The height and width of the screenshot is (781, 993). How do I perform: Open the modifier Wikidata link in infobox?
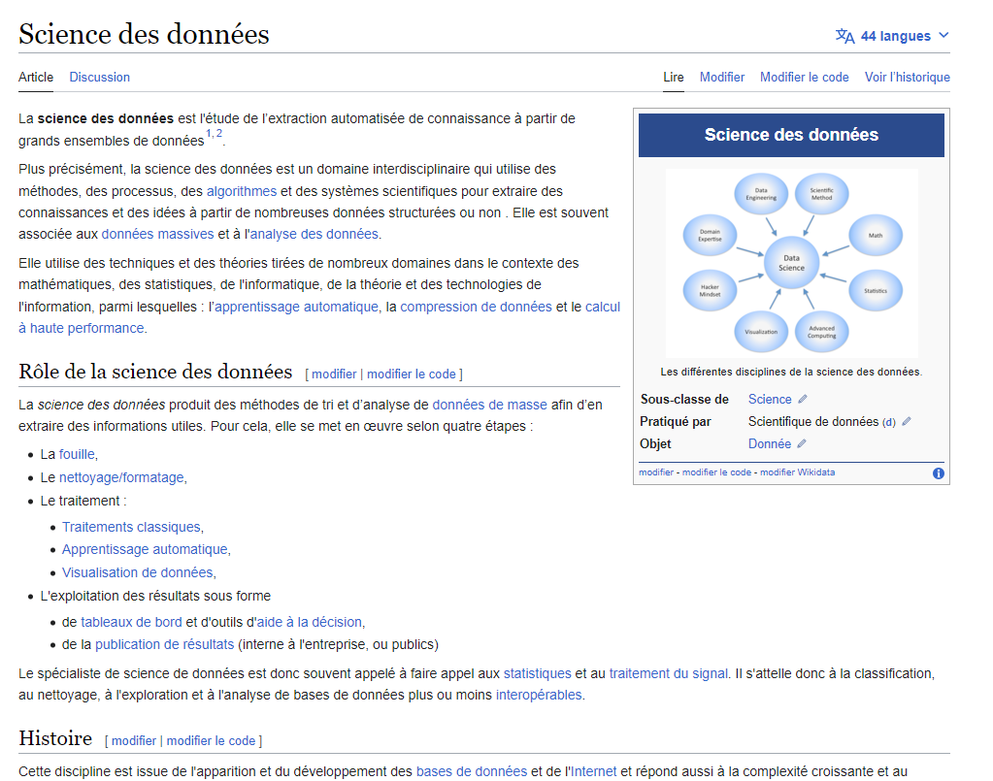click(797, 472)
